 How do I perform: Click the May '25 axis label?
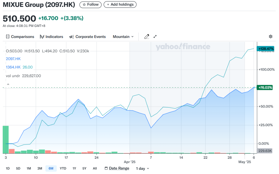(245, 162)
